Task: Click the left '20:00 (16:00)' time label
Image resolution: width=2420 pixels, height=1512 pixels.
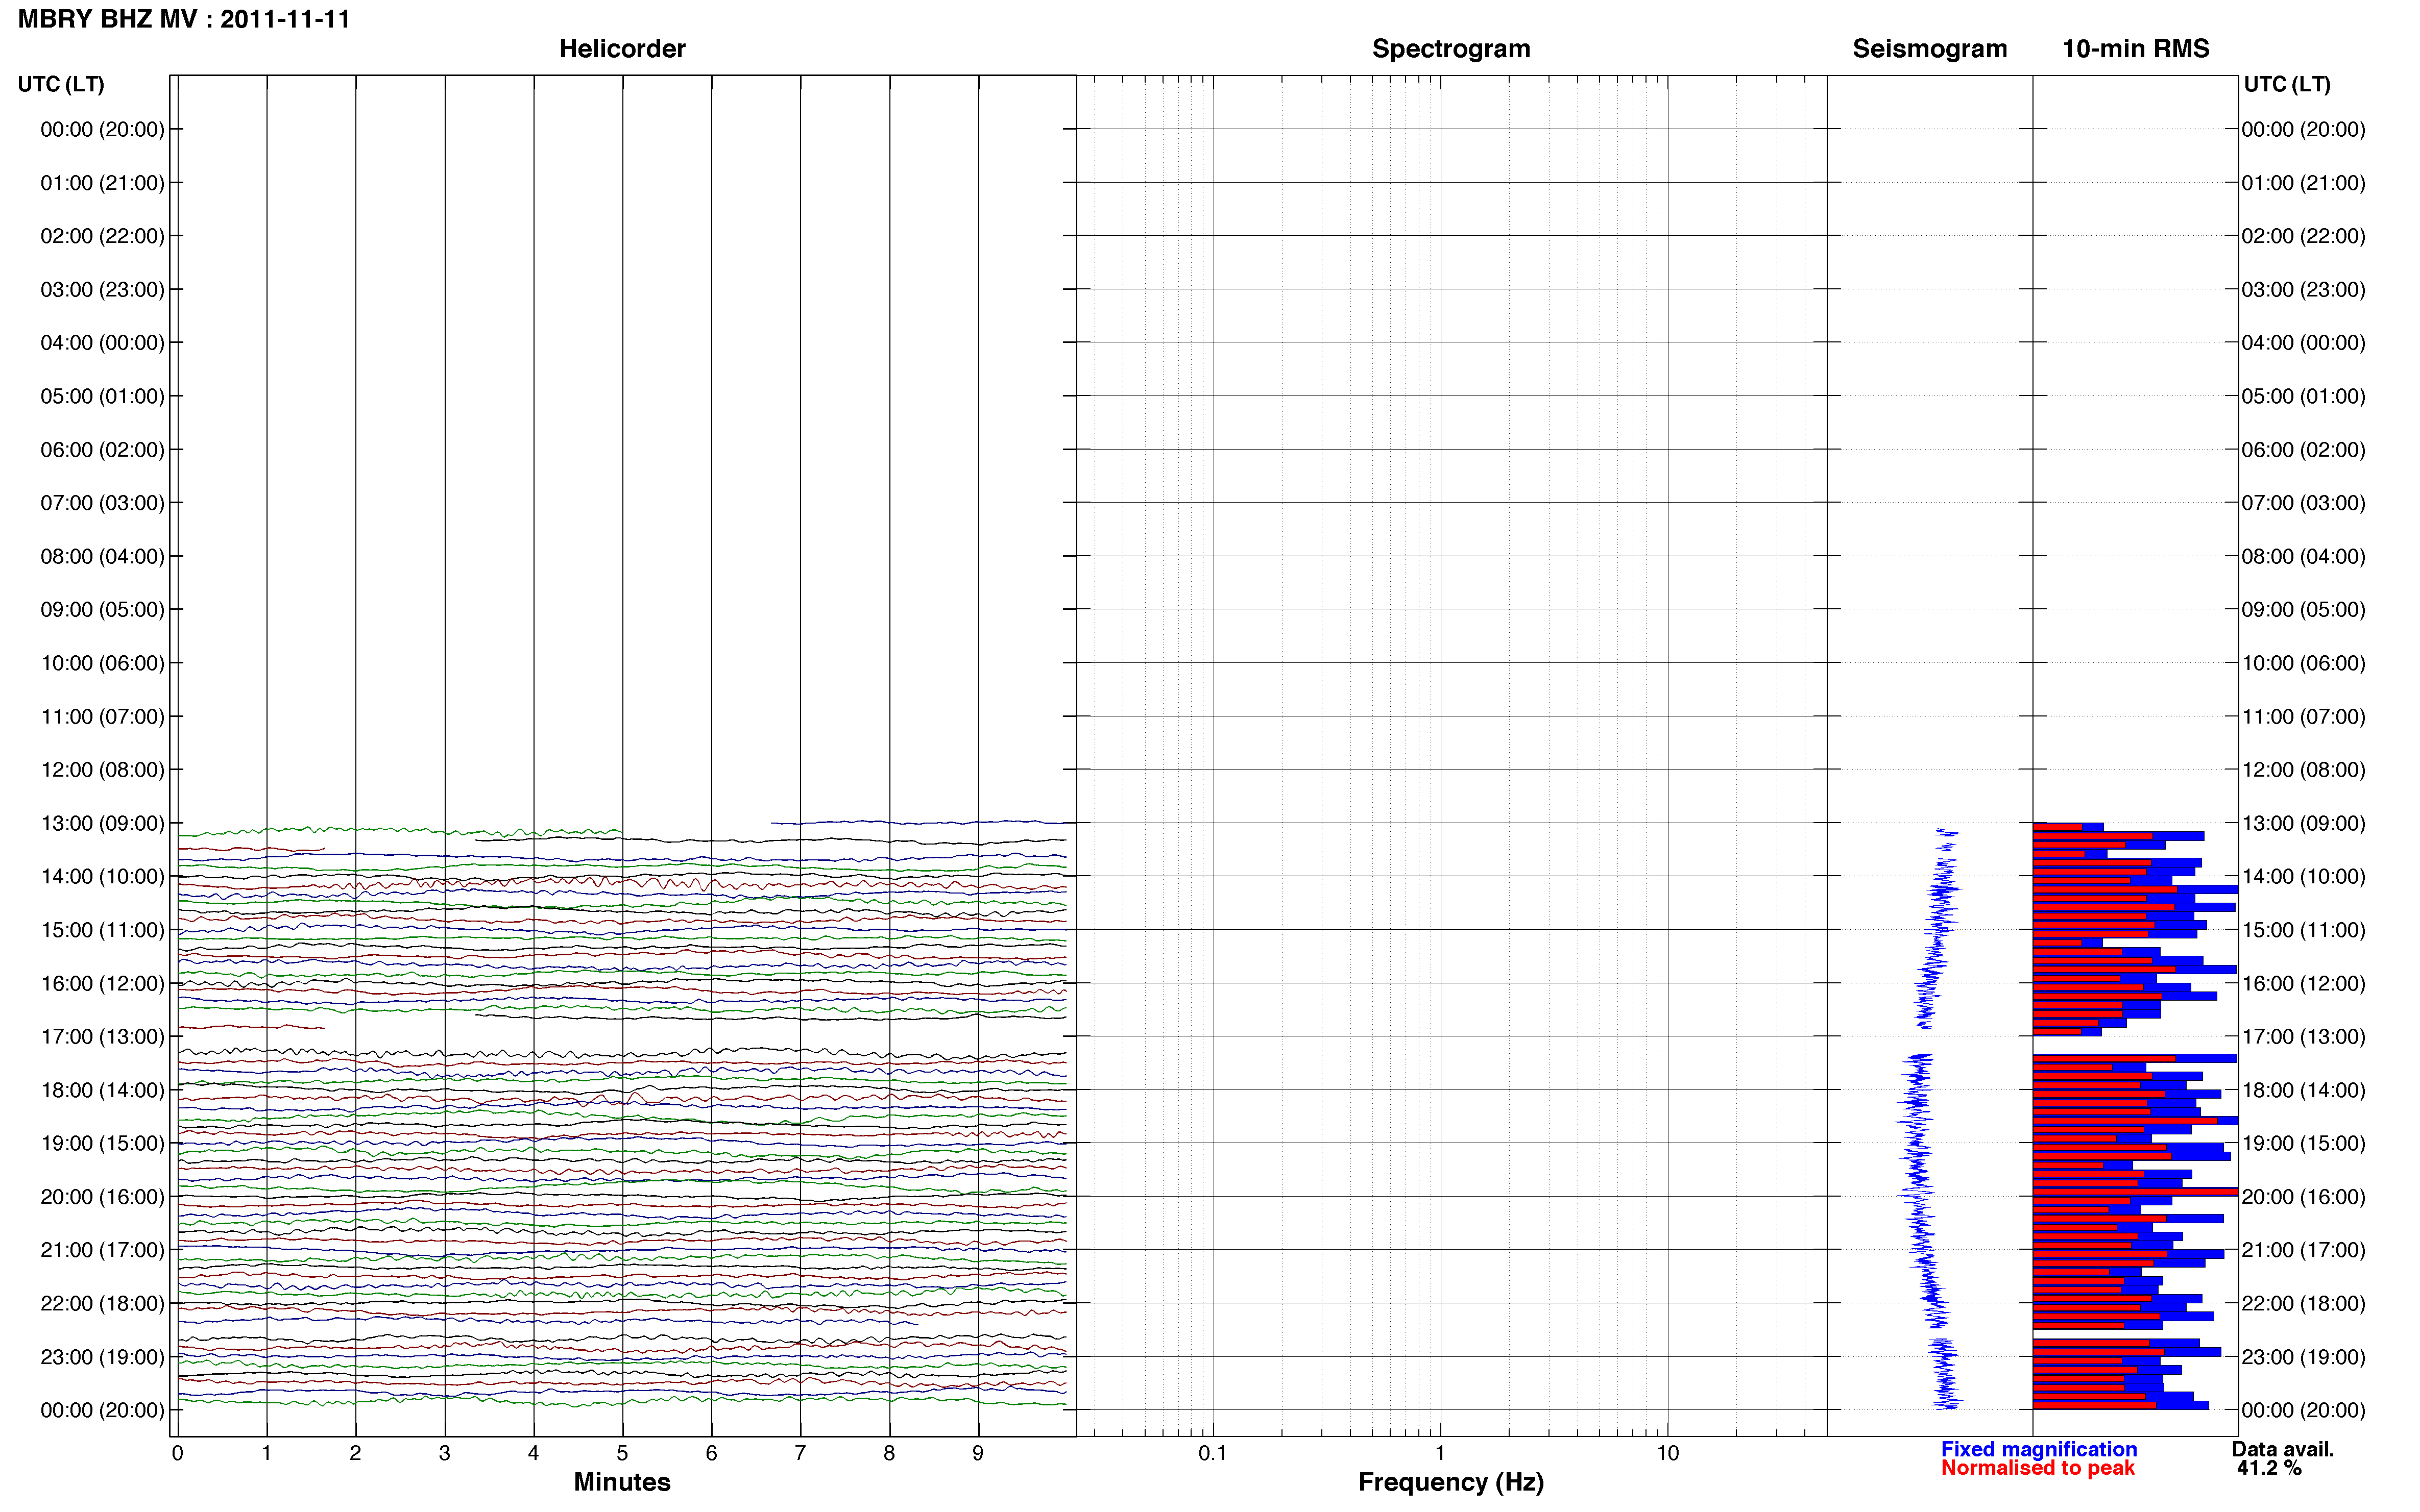Action: pos(102,1196)
